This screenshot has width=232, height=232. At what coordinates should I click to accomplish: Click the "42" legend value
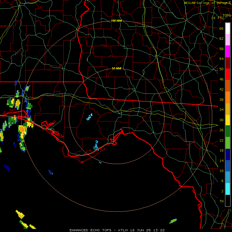[221, 89]
